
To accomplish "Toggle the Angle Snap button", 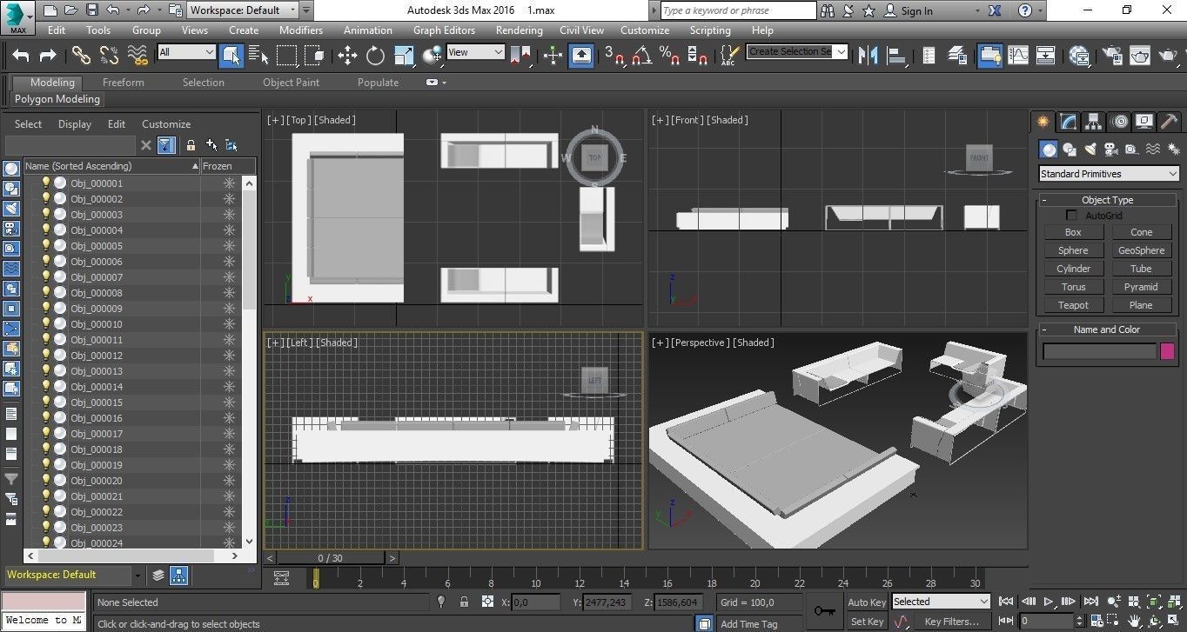I will pyautogui.click(x=642, y=55).
